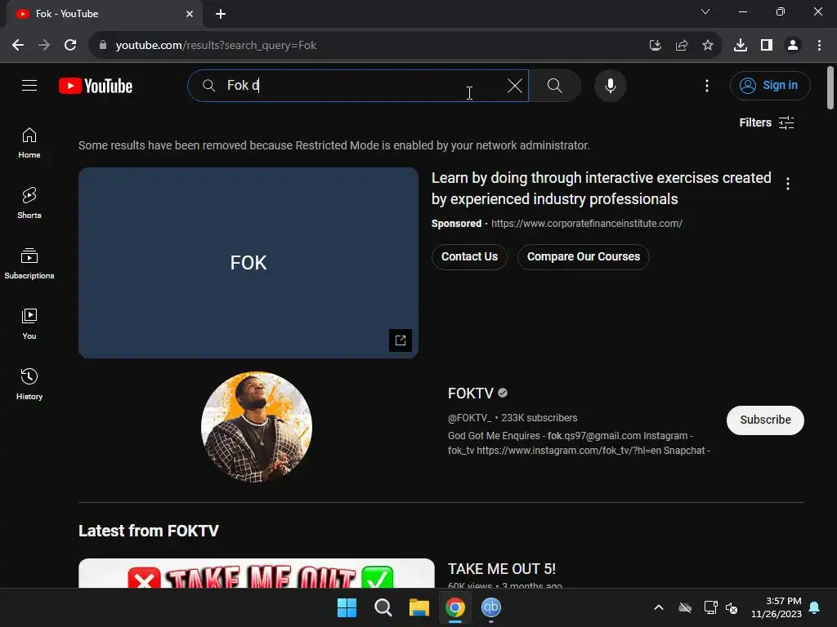837x627 pixels.
Task: Open Windows taskbar search
Action: click(383, 607)
